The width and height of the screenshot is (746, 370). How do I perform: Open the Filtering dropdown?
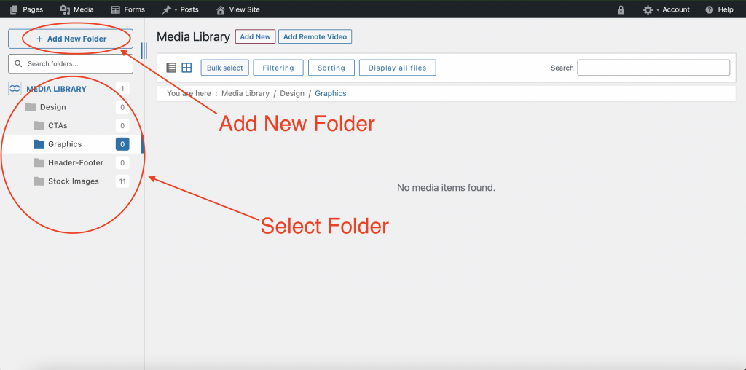(278, 68)
